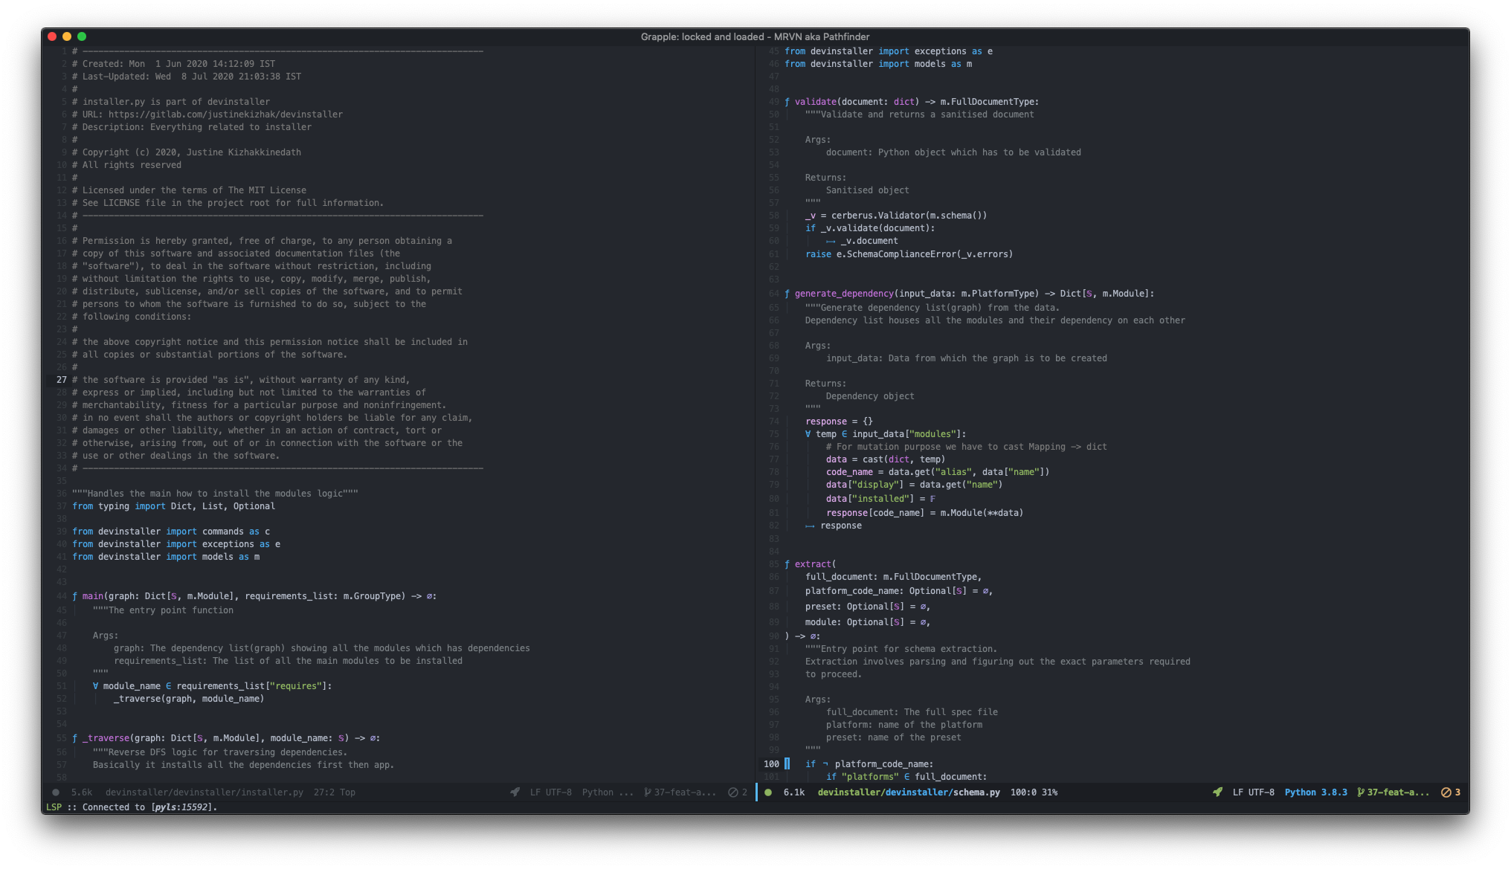Viewport: 1511px width, 869px height.
Task: Click the green git branch icon for schema.py
Action: click(x=1361, y=792)
